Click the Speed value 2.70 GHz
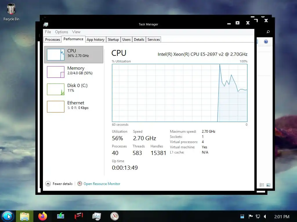297x222 pixels. tap(144, 138)
